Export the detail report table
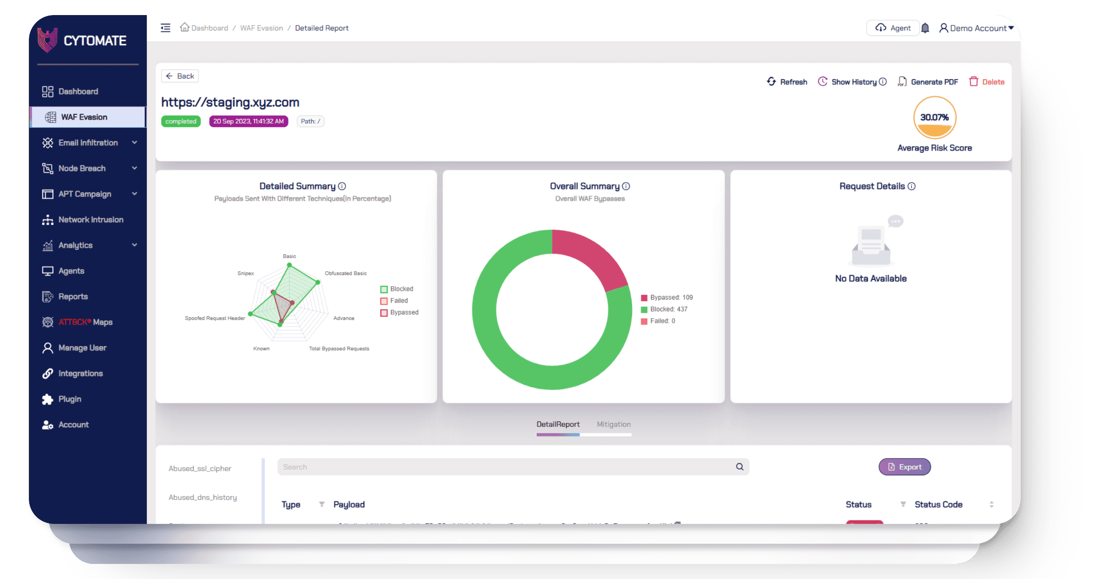The image size is (1112, 579). coord(904,467)
